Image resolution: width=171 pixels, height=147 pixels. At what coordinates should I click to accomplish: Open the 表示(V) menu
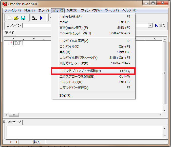[x=44, y=10]
